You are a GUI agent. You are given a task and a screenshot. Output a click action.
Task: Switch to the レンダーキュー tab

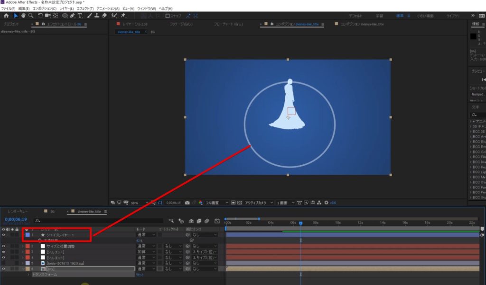point(18,212)
